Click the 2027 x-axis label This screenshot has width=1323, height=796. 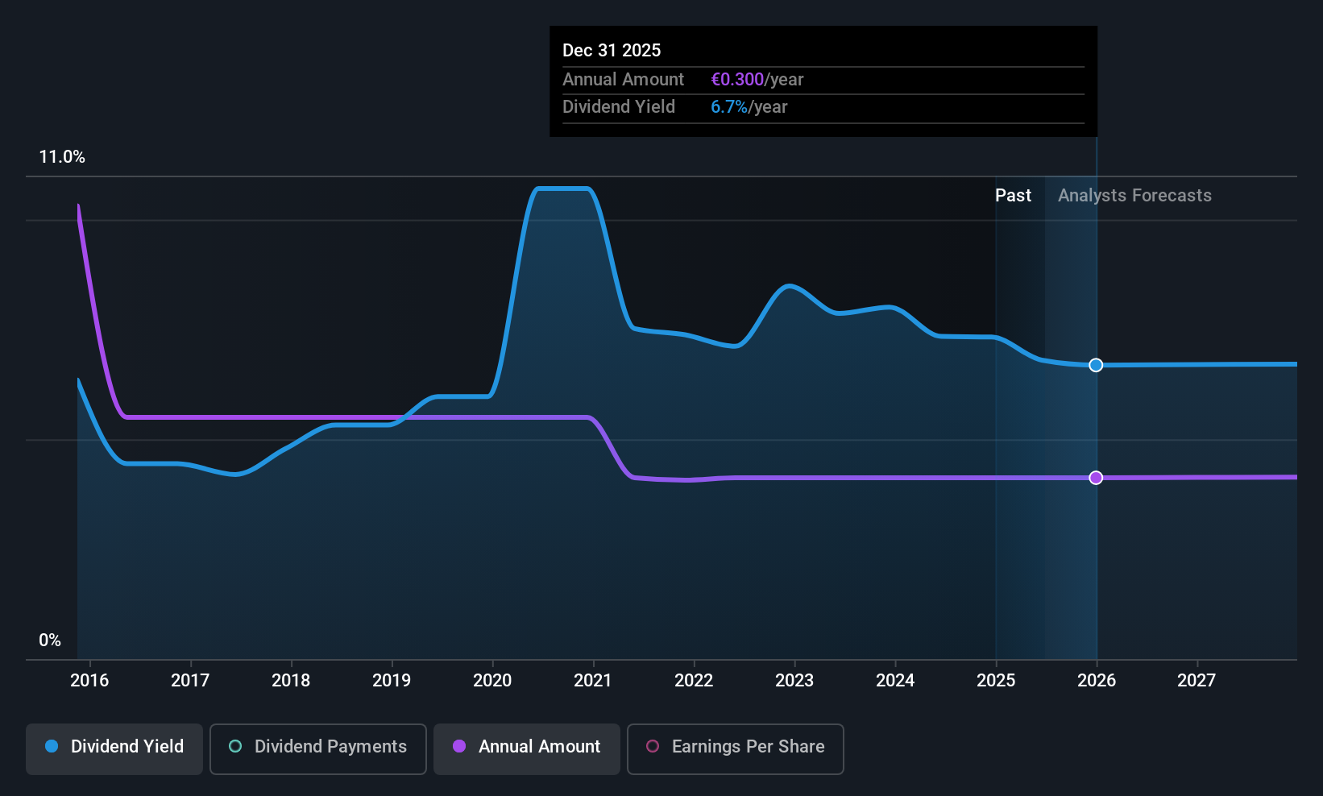click(1197, 681)
